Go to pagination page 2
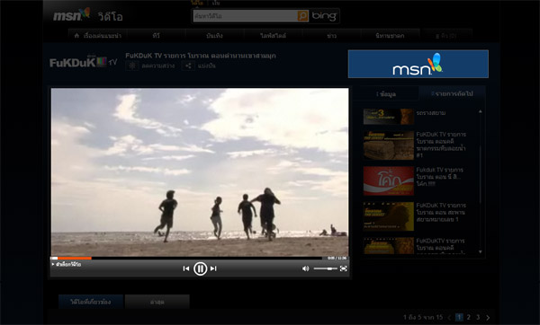 (468, 317)
